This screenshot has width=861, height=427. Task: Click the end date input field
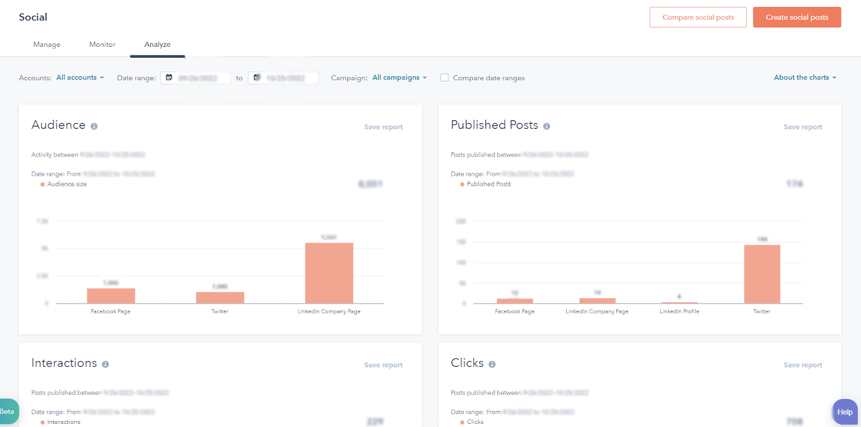pyautogui.click(x=283, y=78)
